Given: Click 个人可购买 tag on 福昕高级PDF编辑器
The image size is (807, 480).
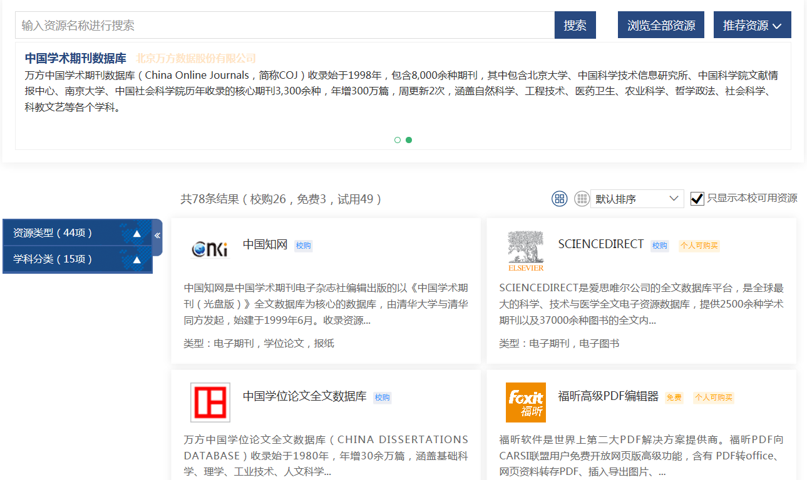Looking at the screenshot, I should click(x=714, y=397).
